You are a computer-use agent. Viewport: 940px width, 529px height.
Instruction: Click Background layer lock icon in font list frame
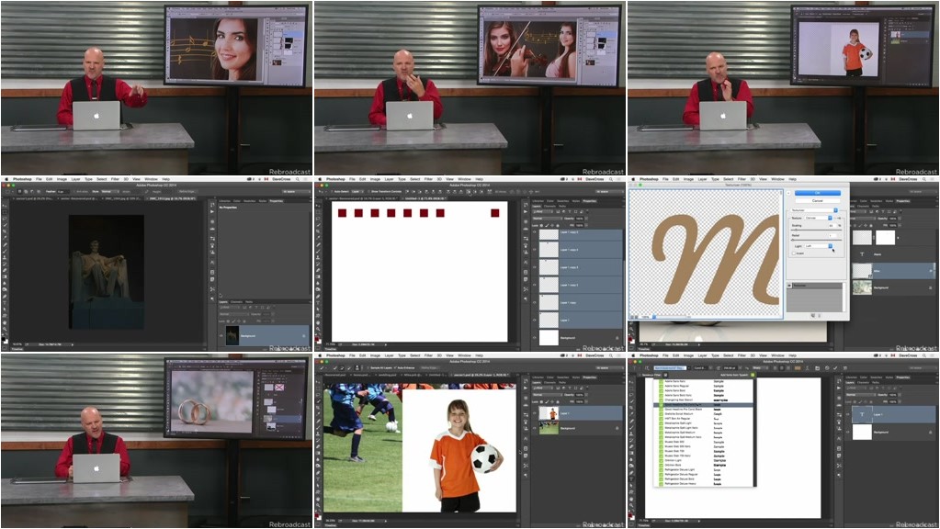point(931,433)
